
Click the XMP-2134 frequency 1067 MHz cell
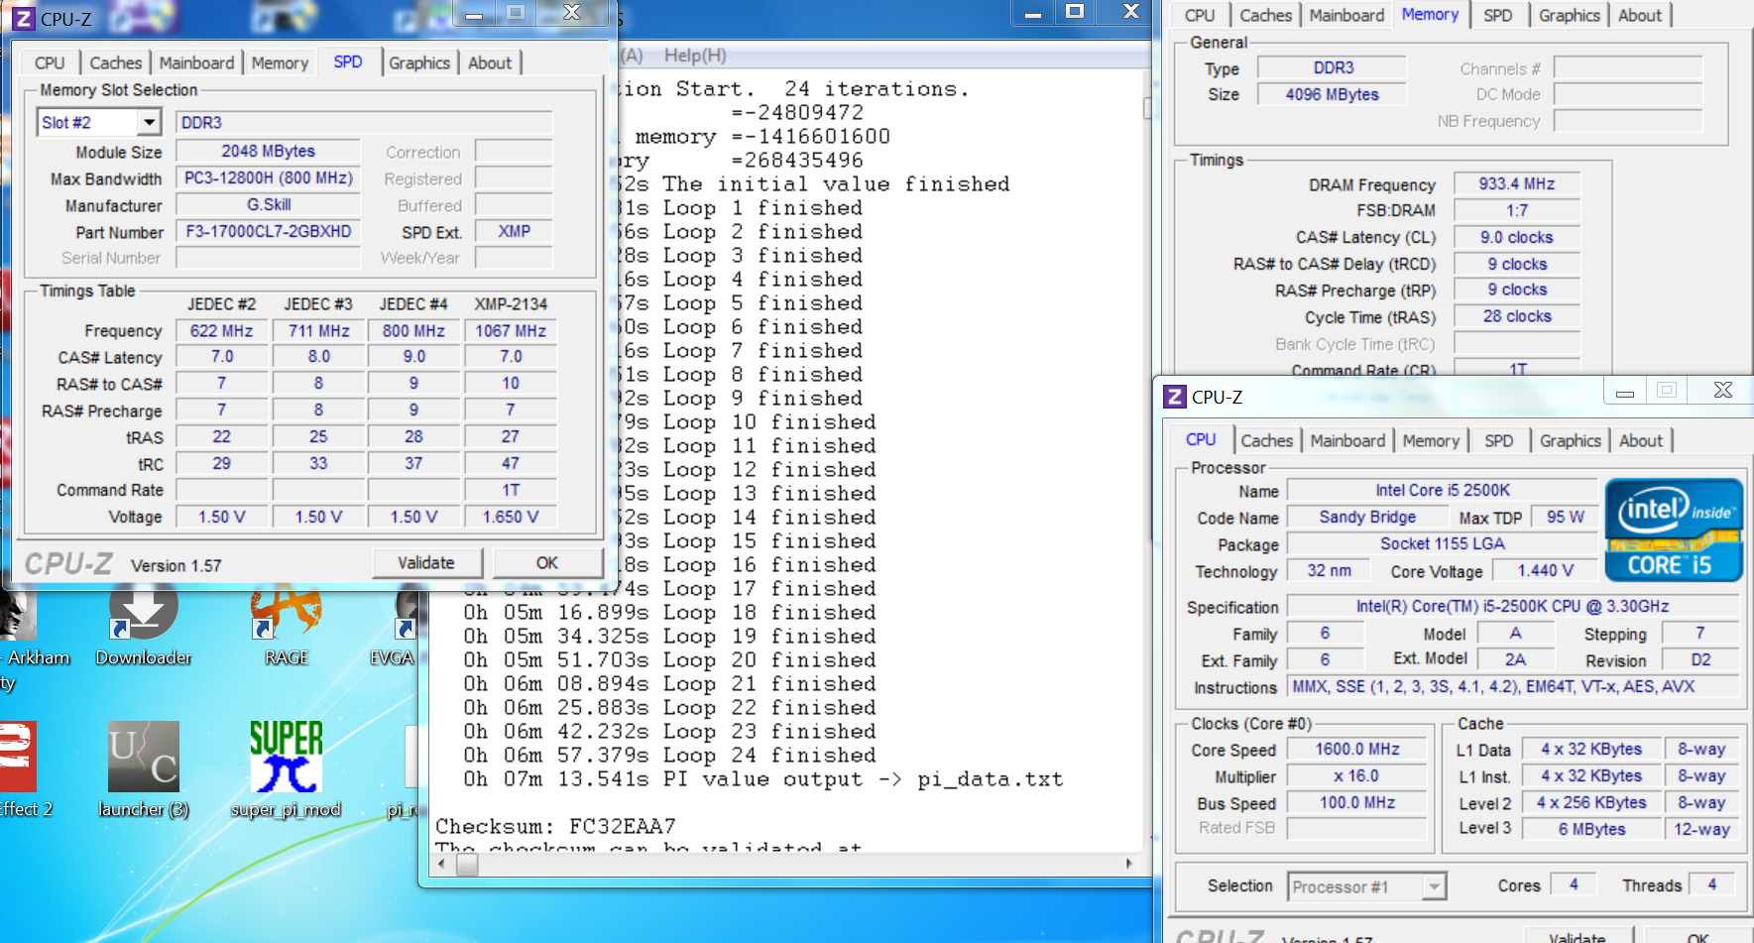pyautogui.click(x=511, y=330)
